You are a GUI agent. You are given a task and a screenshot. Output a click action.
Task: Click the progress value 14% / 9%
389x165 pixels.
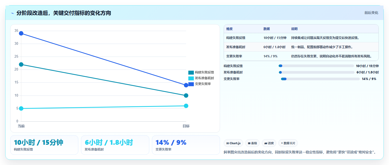click(x=369, y=79)
